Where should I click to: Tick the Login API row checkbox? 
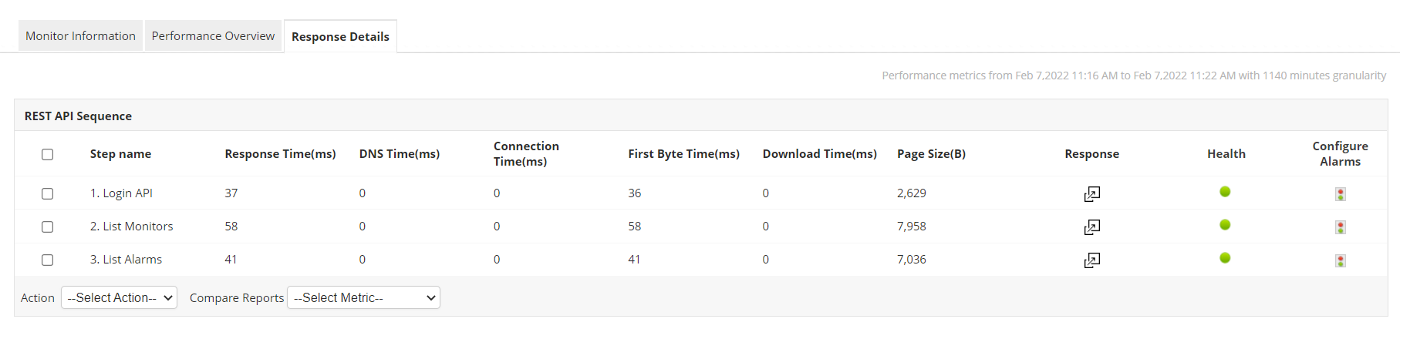[48, 193]
